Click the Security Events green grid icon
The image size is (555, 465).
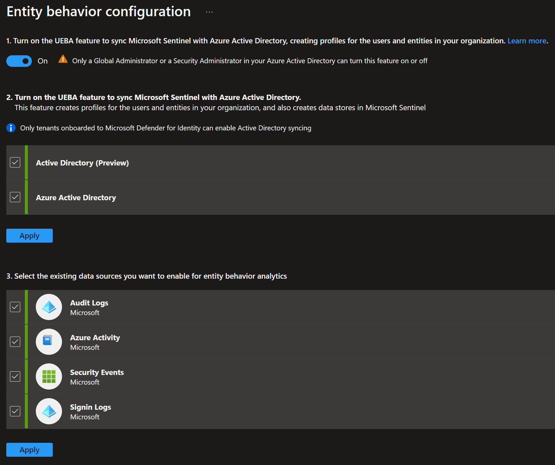[49, 377]
